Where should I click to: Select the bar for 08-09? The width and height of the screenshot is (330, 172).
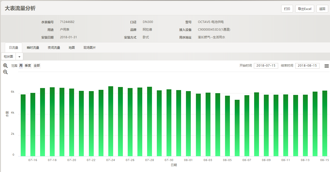(x=266, y=126)
